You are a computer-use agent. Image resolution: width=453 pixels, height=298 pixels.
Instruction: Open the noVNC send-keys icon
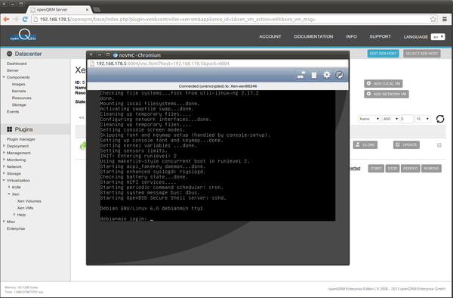click(301, 75)
